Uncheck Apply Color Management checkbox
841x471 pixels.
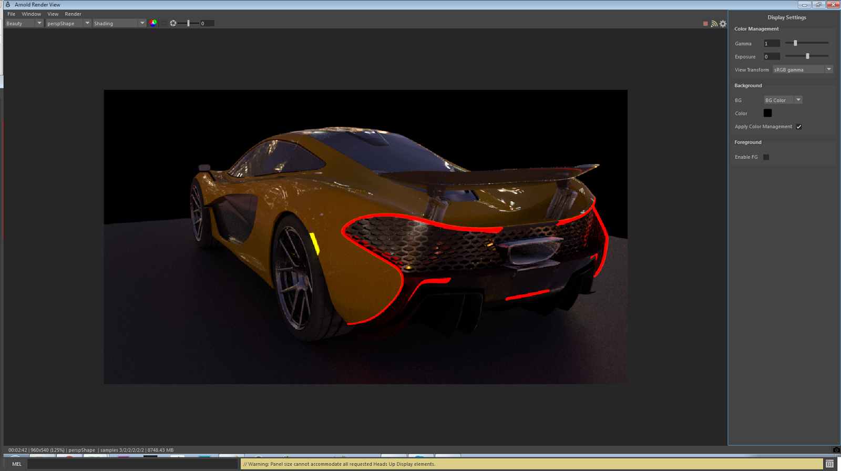click(x=799, y=127)
